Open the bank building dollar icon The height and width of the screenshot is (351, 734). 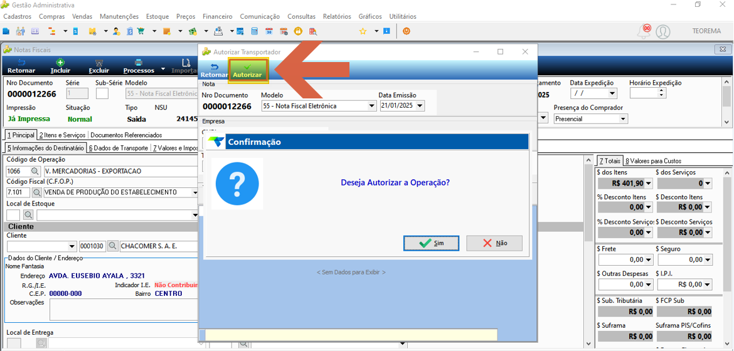[130, 31]
